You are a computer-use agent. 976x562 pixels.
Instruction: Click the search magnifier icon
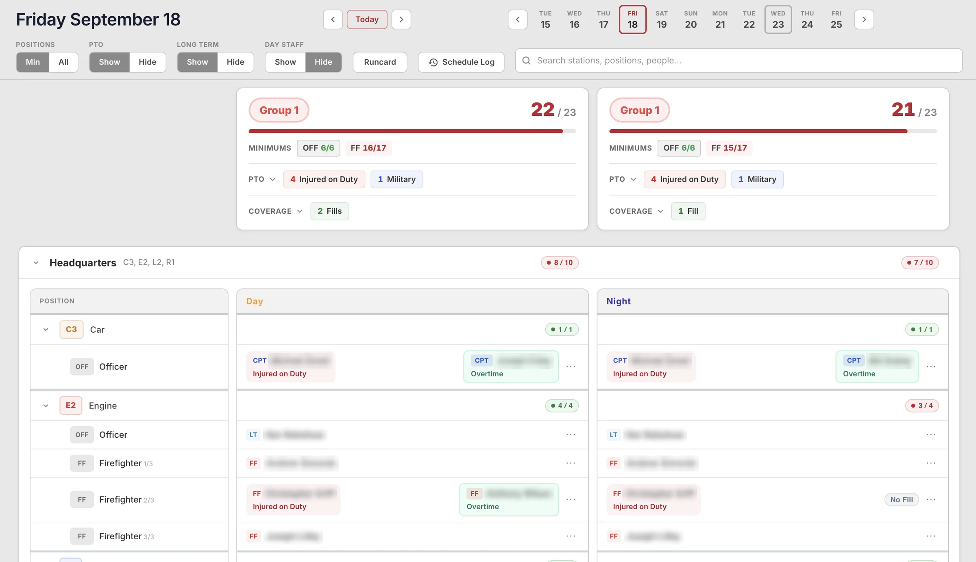tap(526, 61)
